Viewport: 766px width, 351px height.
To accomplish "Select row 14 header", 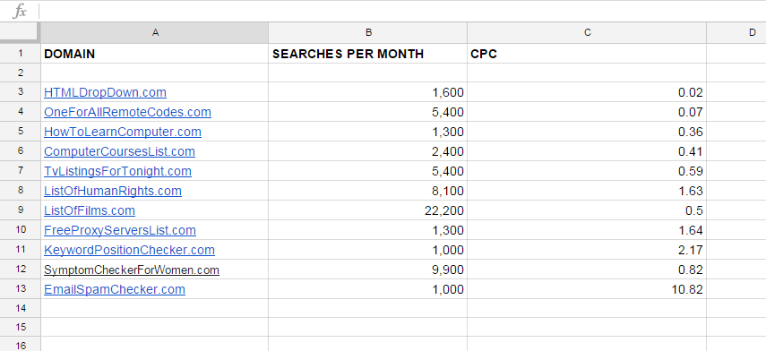I will point(20,308).
